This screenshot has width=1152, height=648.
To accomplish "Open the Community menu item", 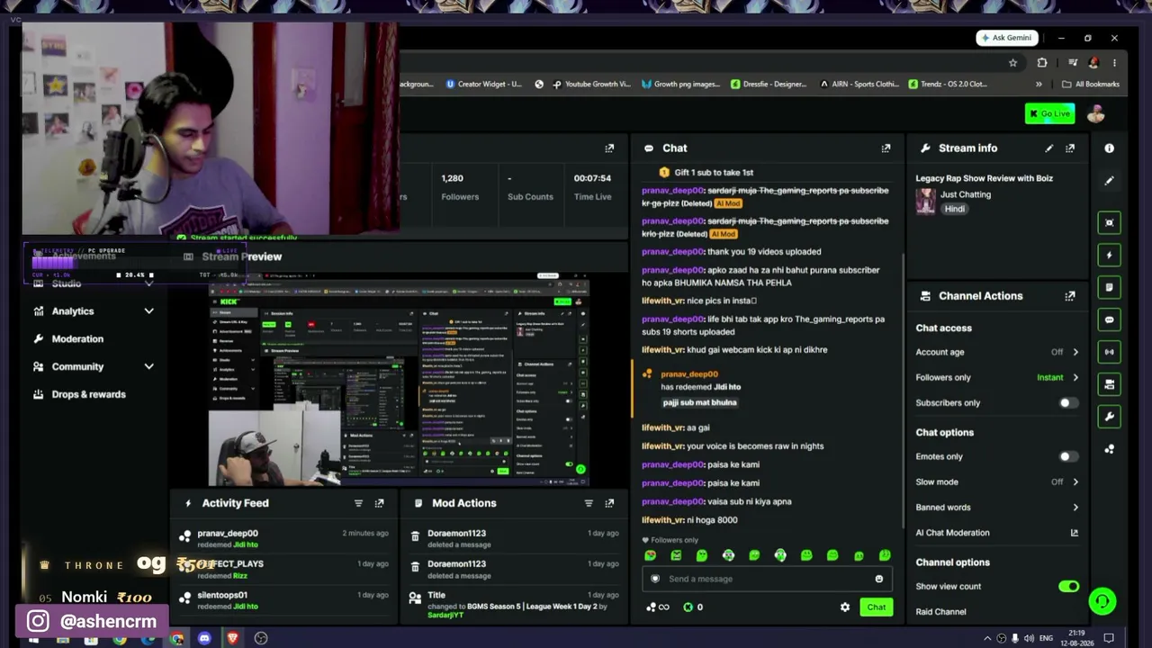I will click(77, 367).
